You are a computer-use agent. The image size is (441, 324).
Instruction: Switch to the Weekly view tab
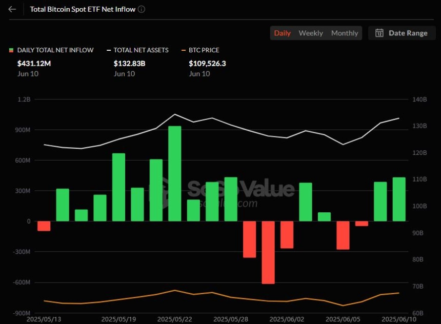(x=311, y=33)
